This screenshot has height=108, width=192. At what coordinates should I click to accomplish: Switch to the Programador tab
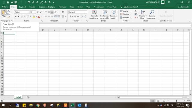pyautogui.click(x=99, y=7)
